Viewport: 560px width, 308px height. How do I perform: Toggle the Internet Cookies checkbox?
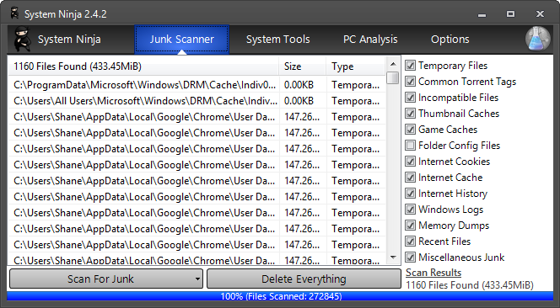tap(410, 162)
